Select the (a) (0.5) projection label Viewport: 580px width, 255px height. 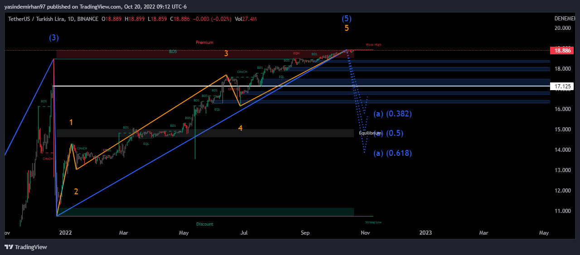click(x=388, y=134)
